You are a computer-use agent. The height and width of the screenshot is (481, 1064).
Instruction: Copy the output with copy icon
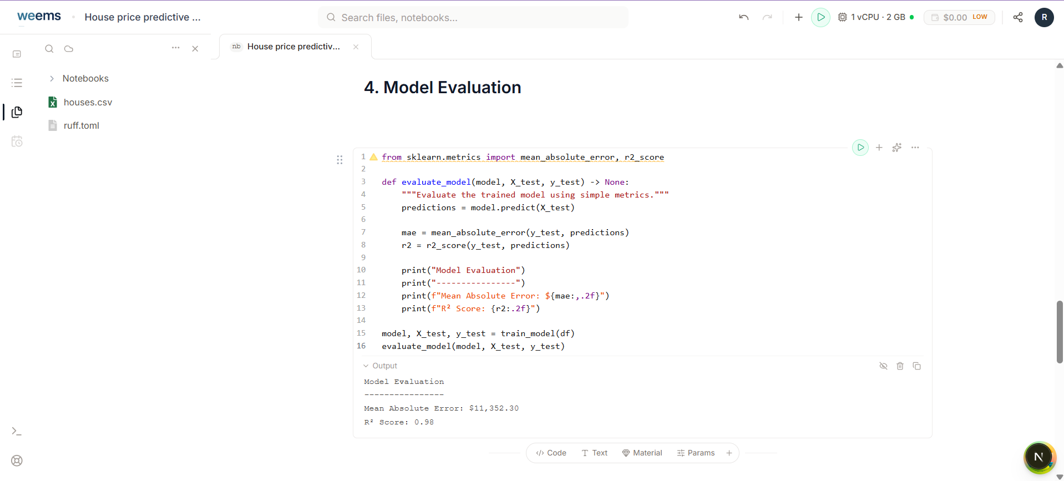[x=917, y=366]
